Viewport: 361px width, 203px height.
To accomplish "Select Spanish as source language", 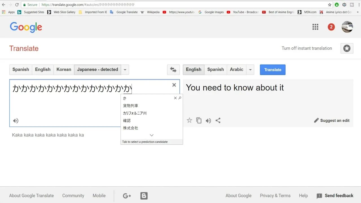I will click(x=21, y=70).
